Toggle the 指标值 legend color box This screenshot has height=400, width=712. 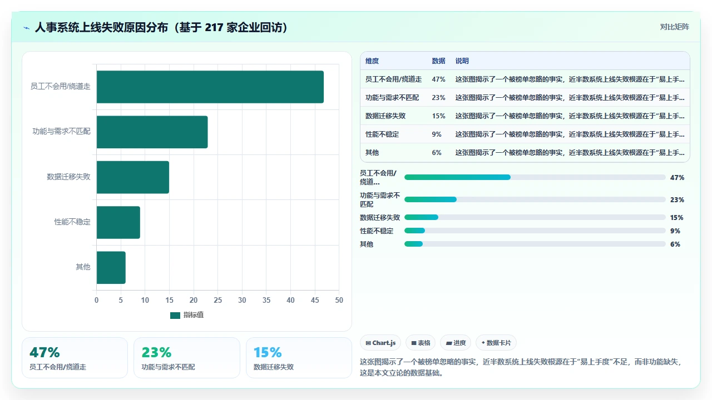tap(175, 315)
